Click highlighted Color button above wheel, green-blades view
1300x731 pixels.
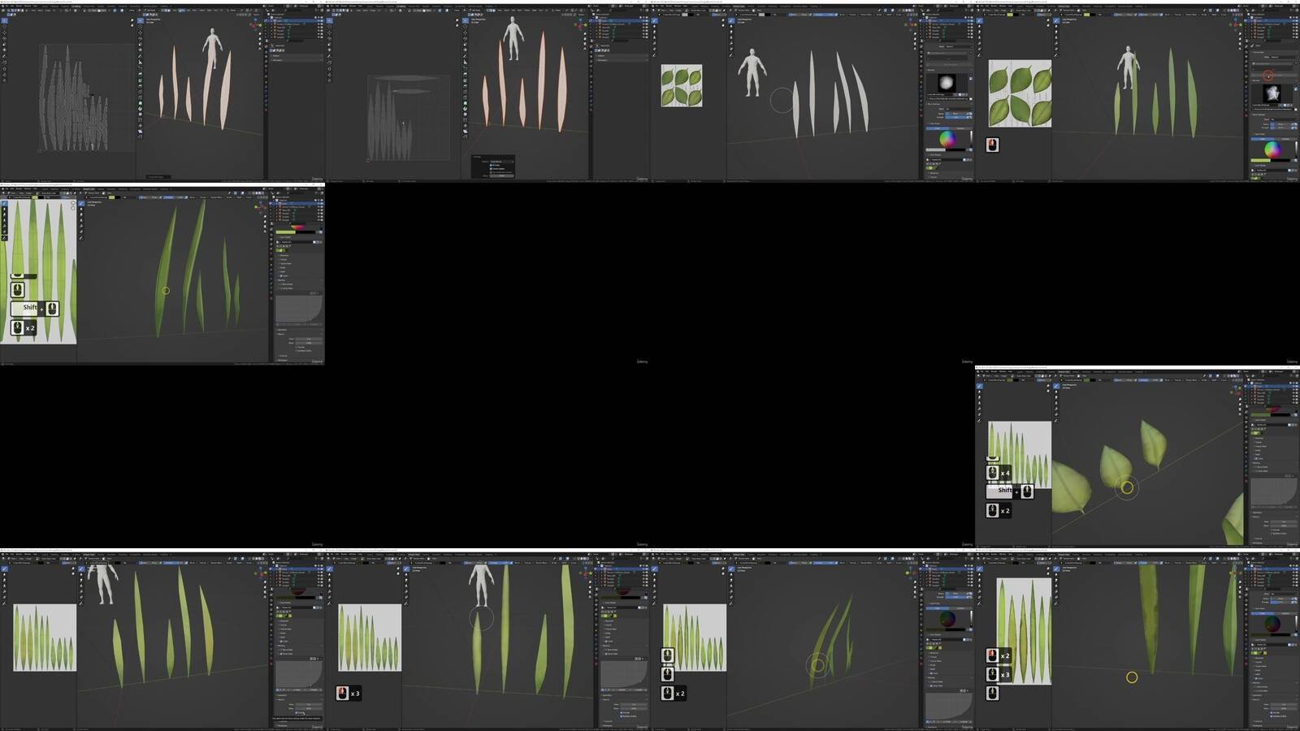coord(1262,138)
